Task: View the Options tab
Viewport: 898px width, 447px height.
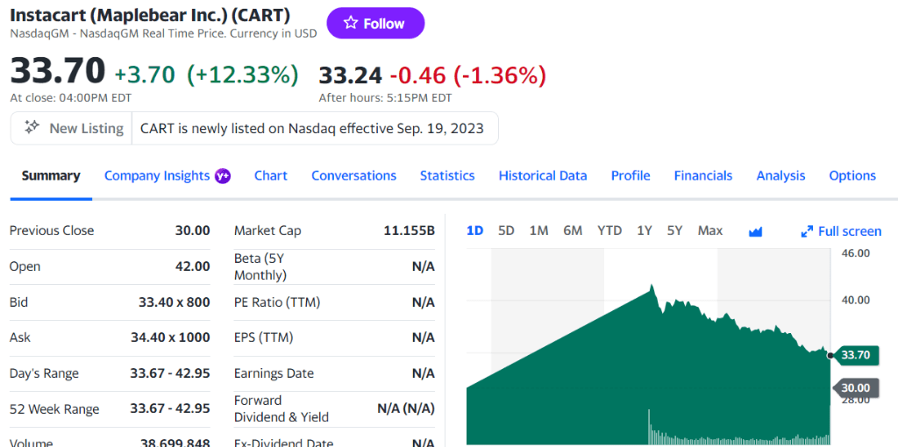Action: 852,175
